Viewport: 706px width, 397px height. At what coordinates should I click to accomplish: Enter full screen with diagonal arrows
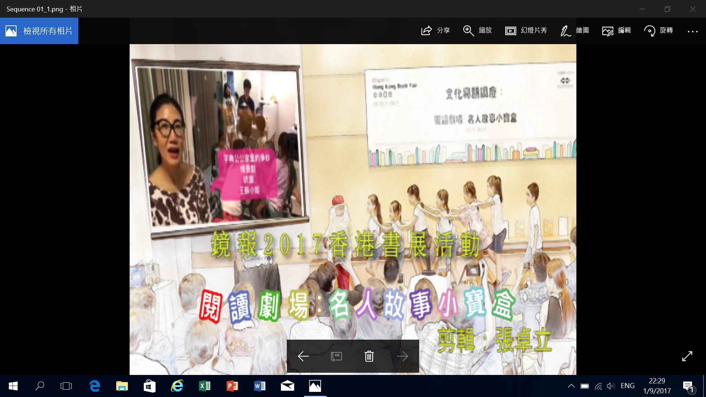tap(687, 356)
